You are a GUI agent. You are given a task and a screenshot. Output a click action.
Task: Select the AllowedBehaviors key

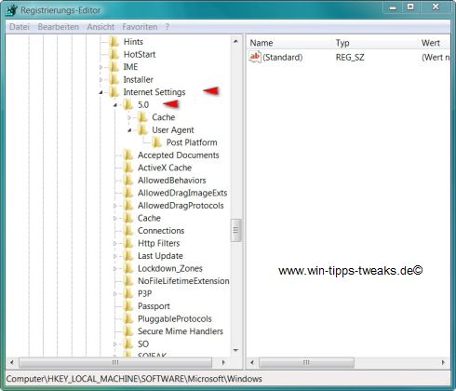pos(172,181)
